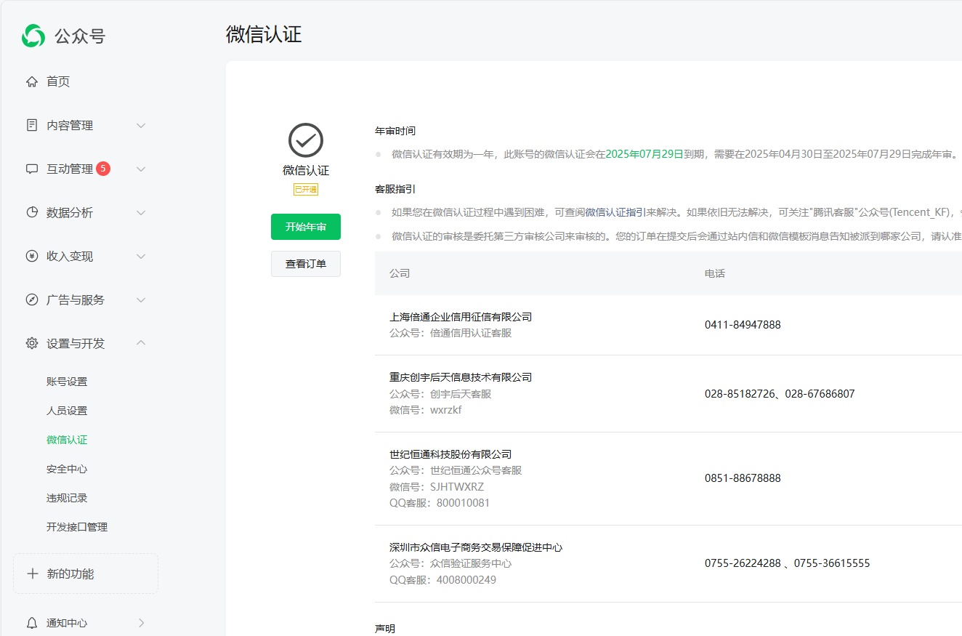Click the yen coin icon beside 收入变现
Screen dimensions: 962x636
(x=32, y=256)
